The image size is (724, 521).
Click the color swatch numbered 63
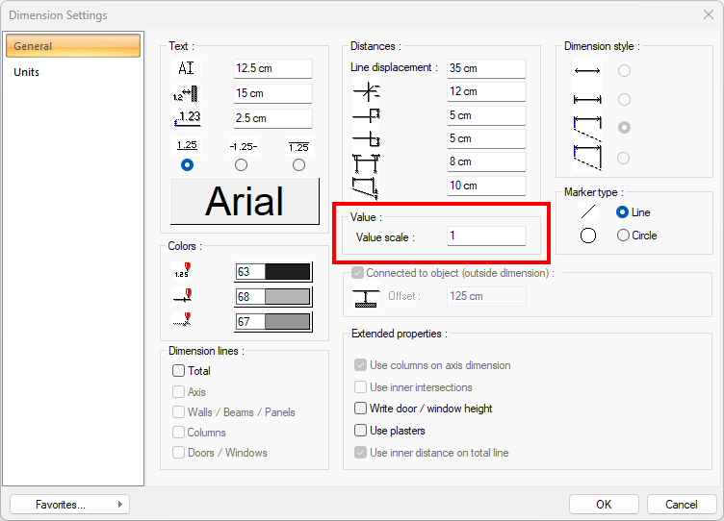[x=273, y=272]
